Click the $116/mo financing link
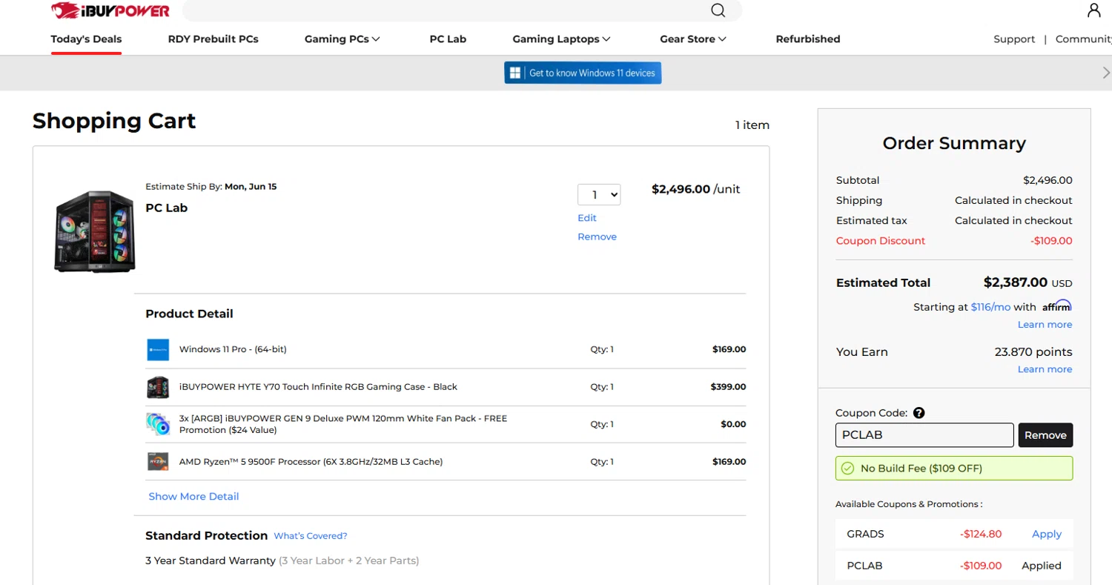This screenshot has width=1112, height=585. (990, 307)
